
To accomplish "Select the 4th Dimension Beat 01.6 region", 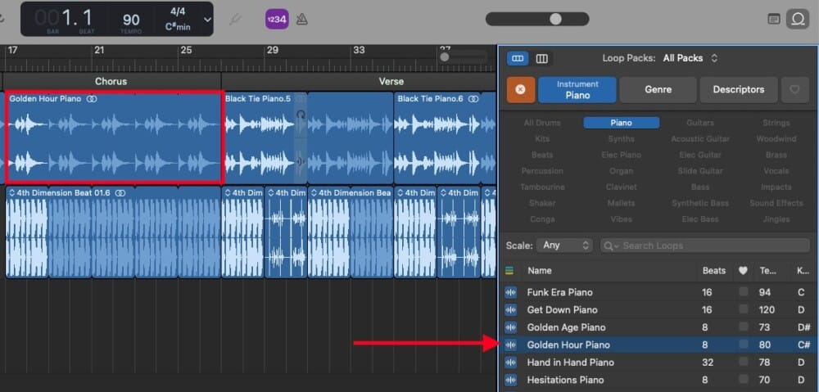I will pyautogui.click(x=113, y=232).
